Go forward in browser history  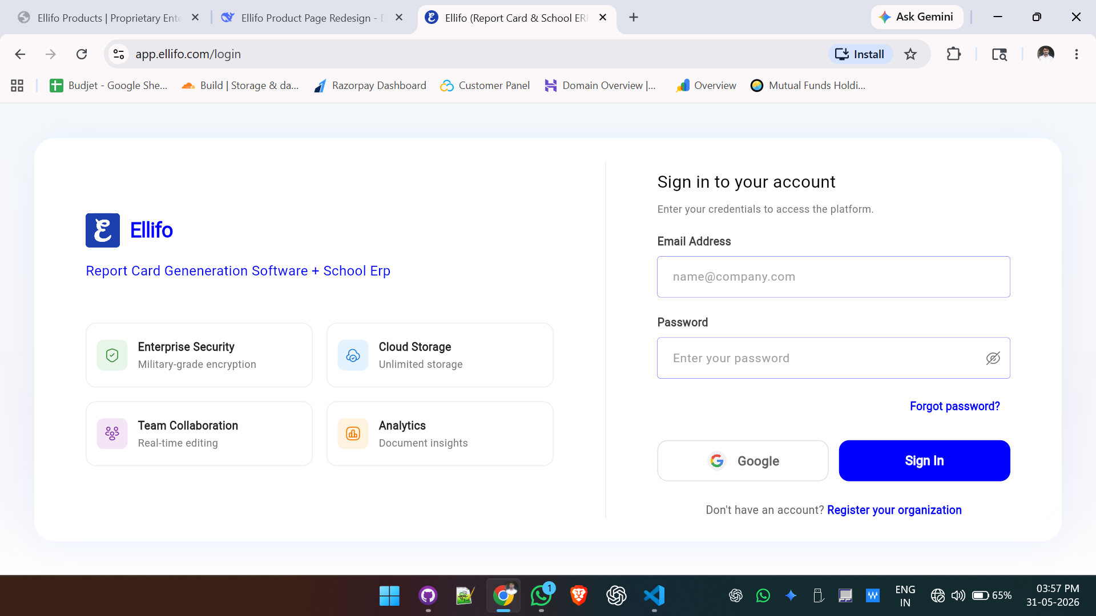[x=51, y=54]
